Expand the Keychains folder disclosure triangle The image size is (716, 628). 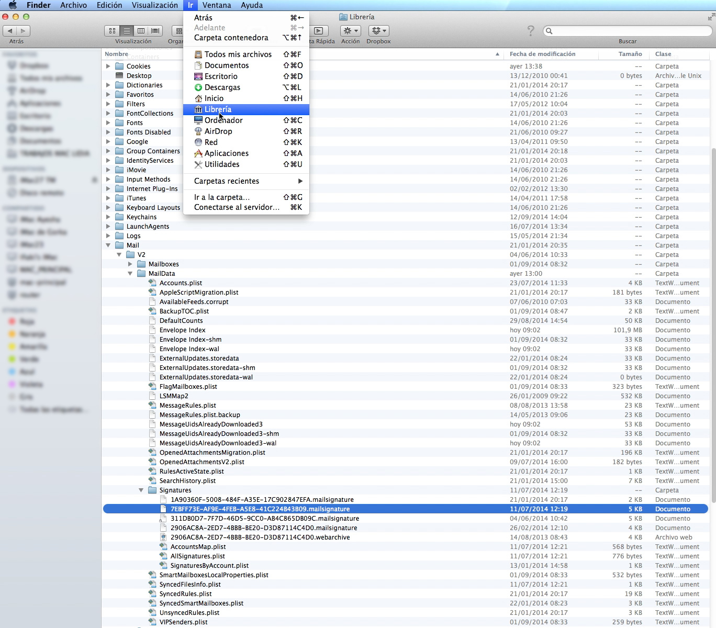pyautogui.click(x=108, y=217)
